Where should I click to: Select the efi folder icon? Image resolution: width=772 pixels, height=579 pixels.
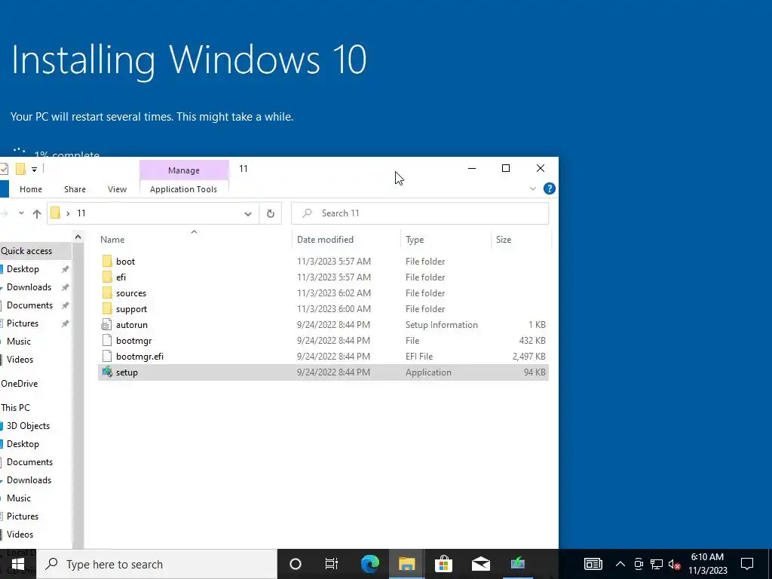click(x=107, y=277)
